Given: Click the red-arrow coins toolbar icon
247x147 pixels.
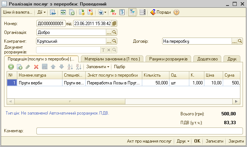Looking at the screenshot, I should pos(90,12).
